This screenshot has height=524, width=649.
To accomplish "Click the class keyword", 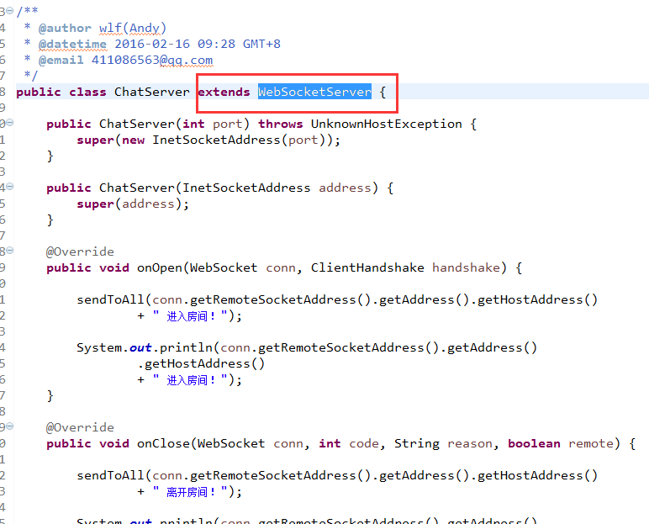I will (87, 92).
